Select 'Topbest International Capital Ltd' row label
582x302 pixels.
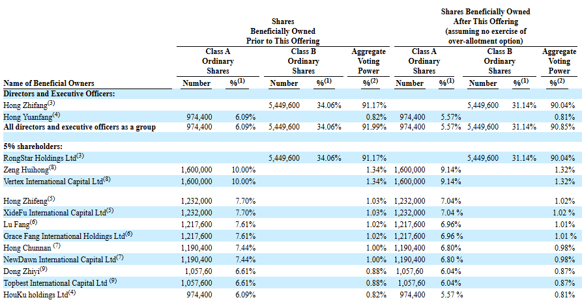pos(55,283)
